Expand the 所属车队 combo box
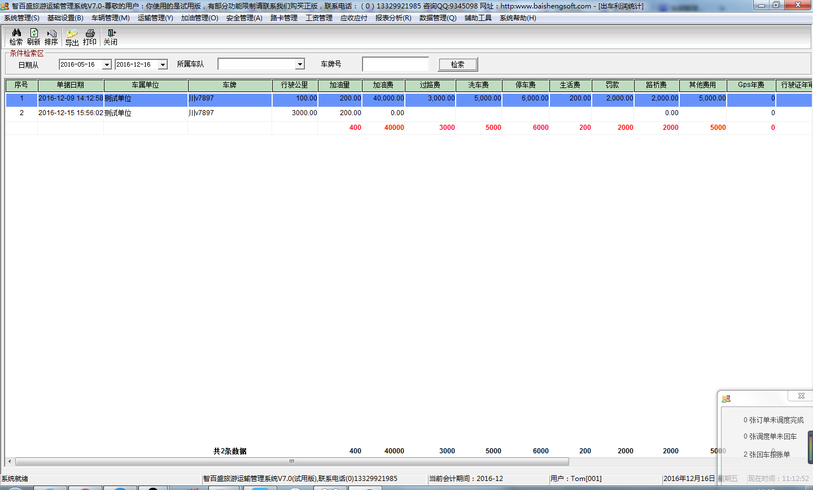Screen dimensions: 813x490 [x=300, y=64]
